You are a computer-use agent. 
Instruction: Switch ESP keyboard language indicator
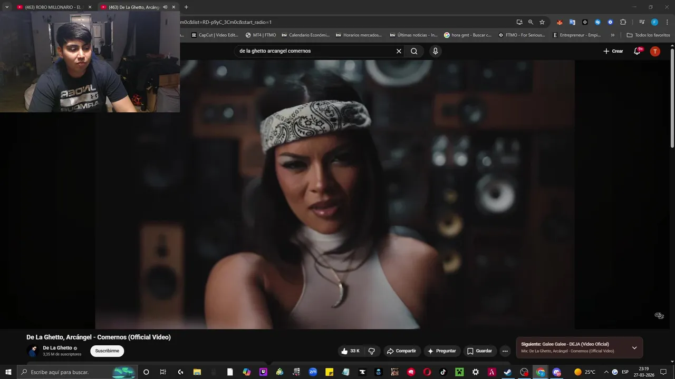pos(625,372)
